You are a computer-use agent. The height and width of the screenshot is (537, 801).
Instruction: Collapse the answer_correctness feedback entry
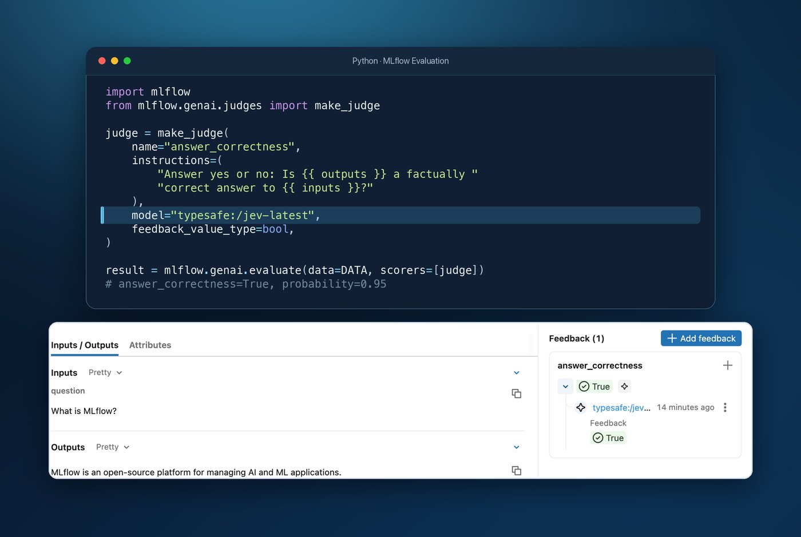coord(565,387)
